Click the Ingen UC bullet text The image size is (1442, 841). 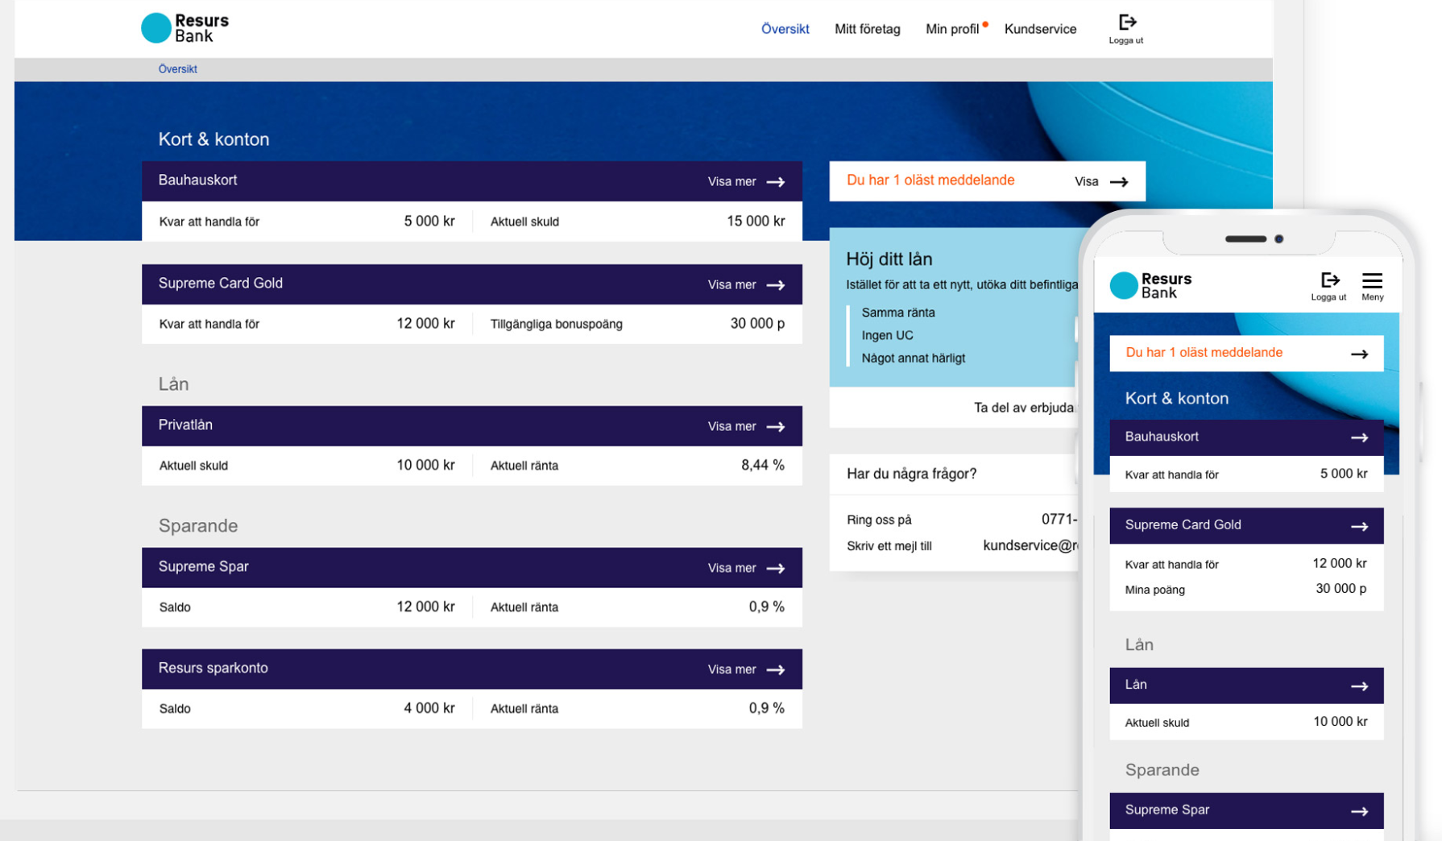[x=887, y=335]
